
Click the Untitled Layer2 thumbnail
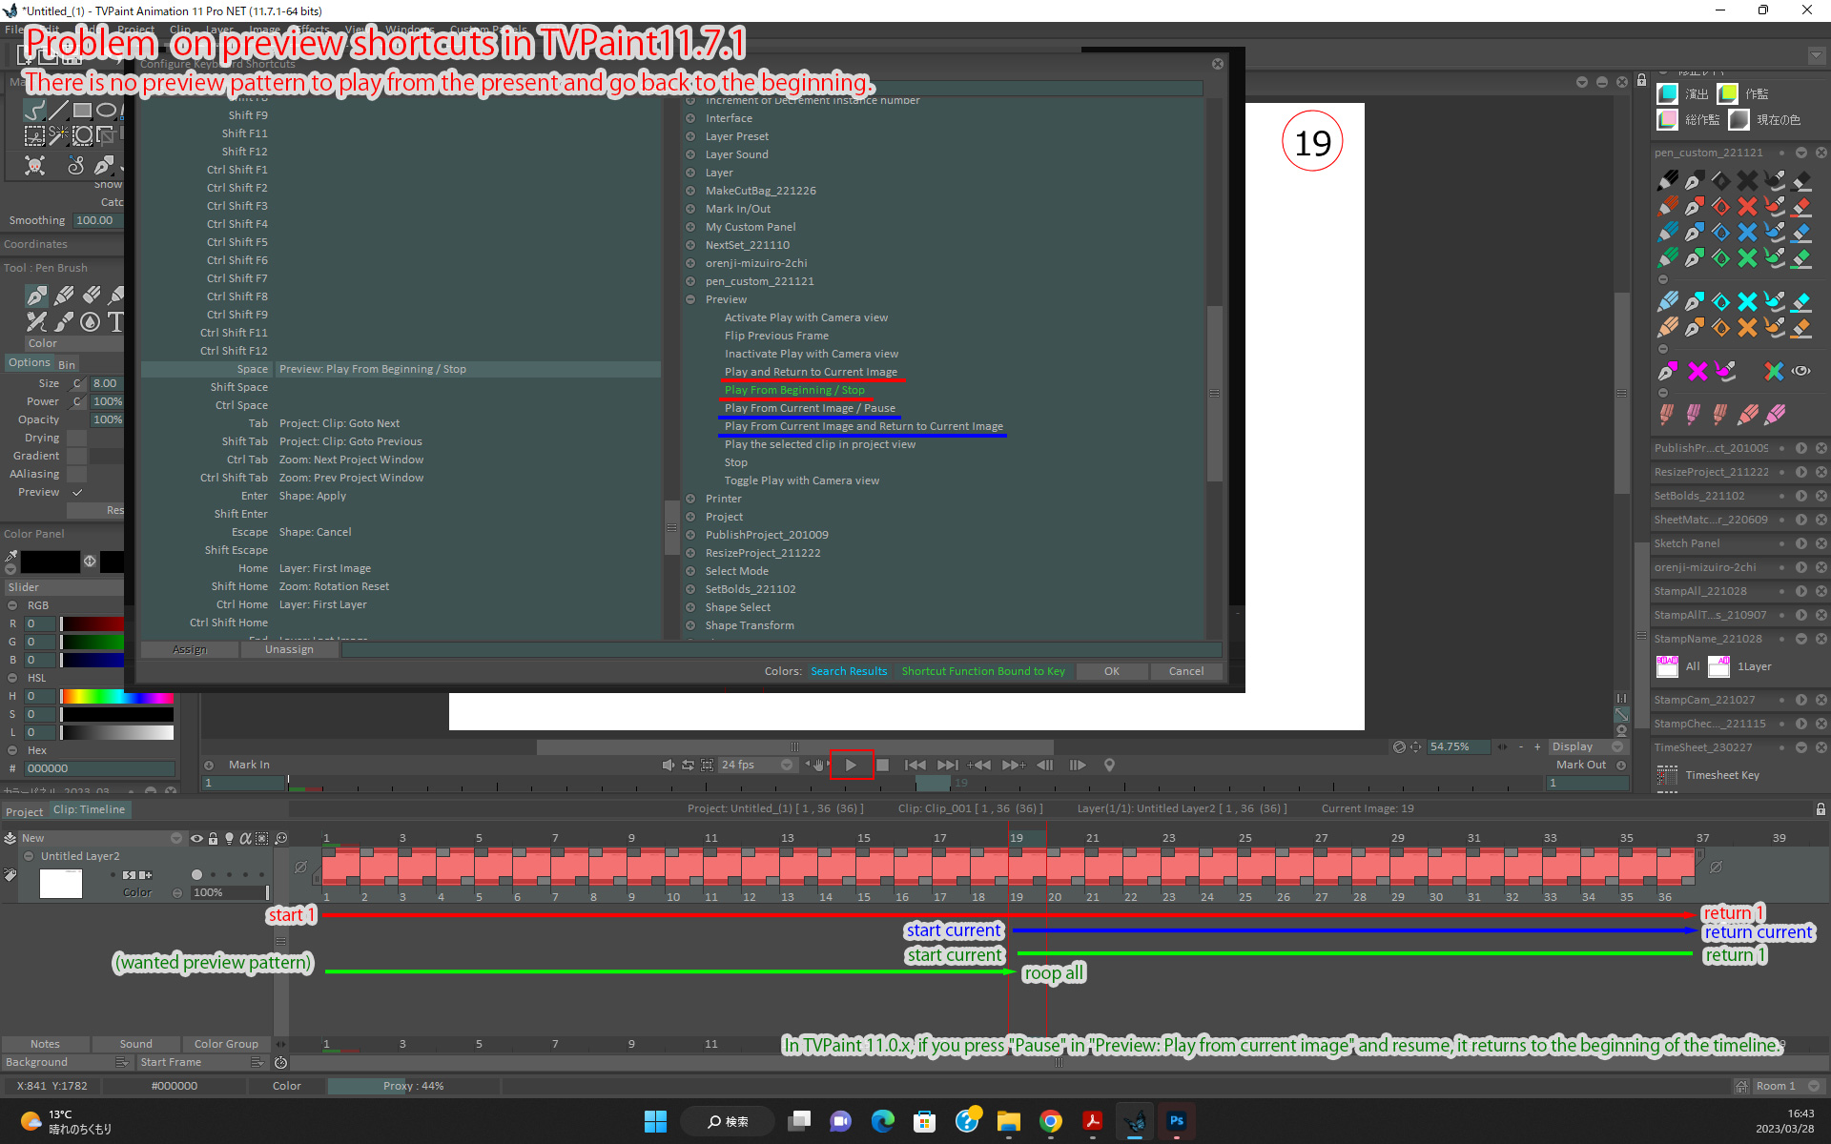(61, 884)
